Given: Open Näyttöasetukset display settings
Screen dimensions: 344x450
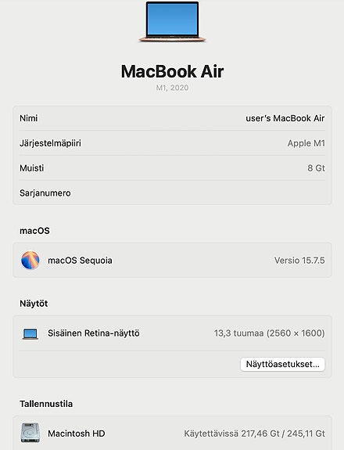Looking at the screenshot, I should (x=283, y=364).
